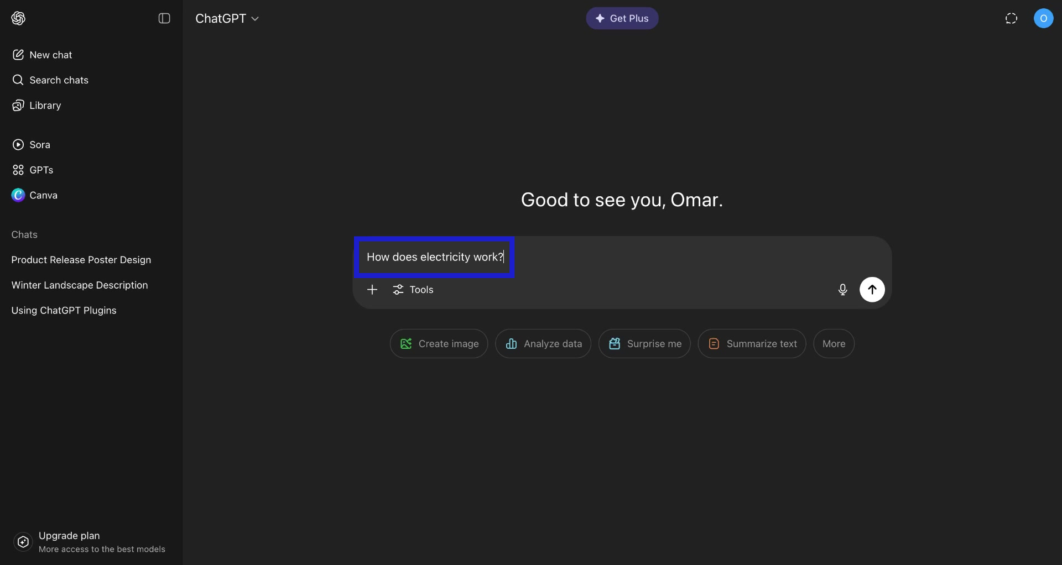The image size is (1062, 565).
Task: Open the Tools selector in the composer
Action: (413, 289)
